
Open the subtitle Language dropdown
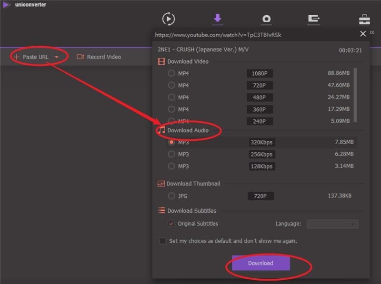332,224
